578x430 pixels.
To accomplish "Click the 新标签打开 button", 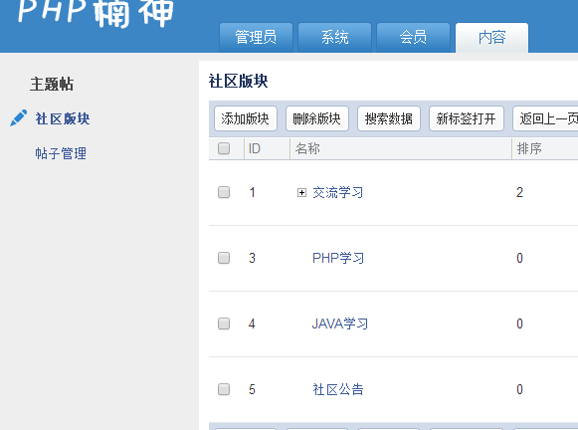I will coord(467,118).
